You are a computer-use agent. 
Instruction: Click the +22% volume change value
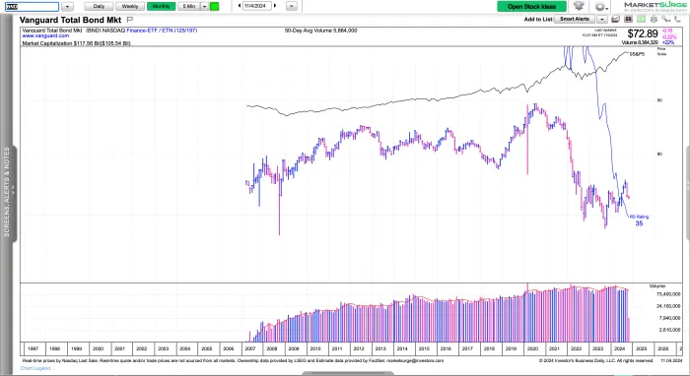668,42
